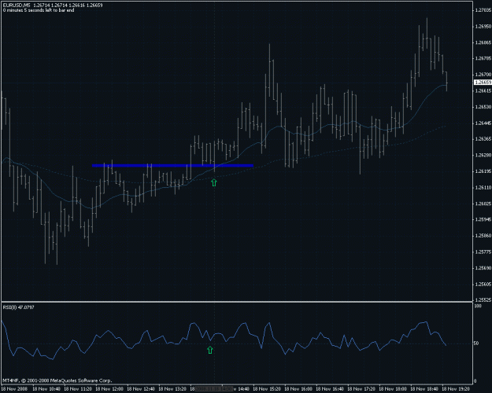Click the 1.25860 price axis label
Screen dimensions: 492x393
(483, 236)
